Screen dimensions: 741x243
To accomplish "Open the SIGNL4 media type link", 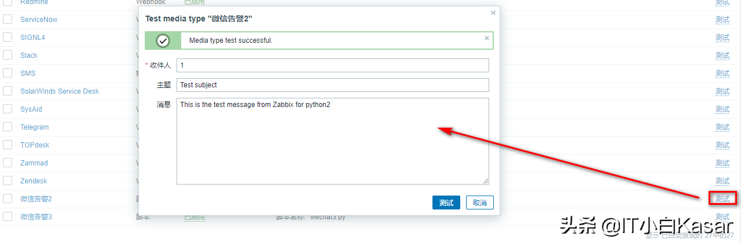I will (32, 37).
